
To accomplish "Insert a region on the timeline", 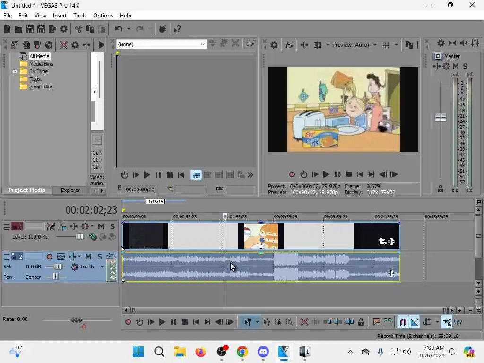I will tap(388, 322).
